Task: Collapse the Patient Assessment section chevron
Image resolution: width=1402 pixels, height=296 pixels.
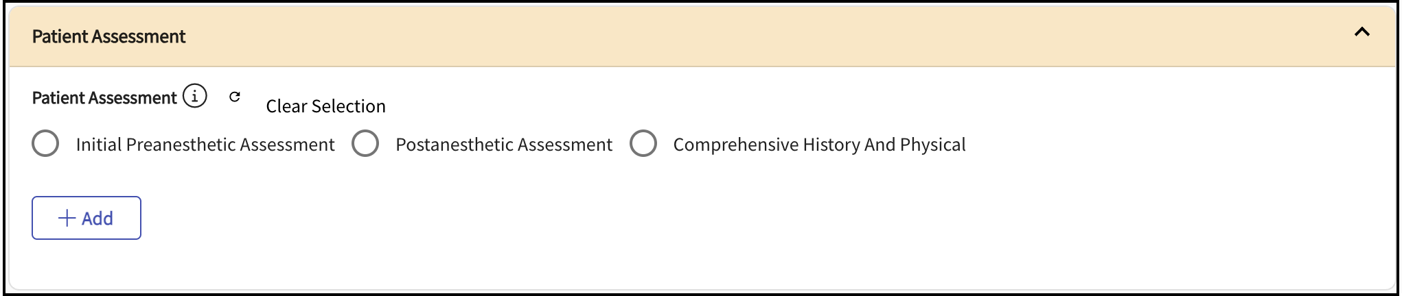Action: pos(1362,32)
